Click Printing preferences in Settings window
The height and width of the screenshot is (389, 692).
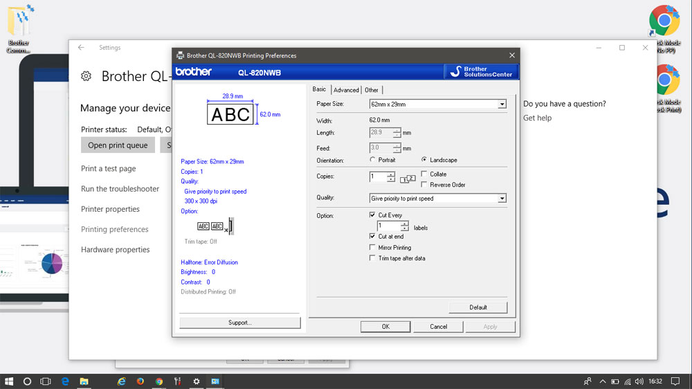coord(114,230)
